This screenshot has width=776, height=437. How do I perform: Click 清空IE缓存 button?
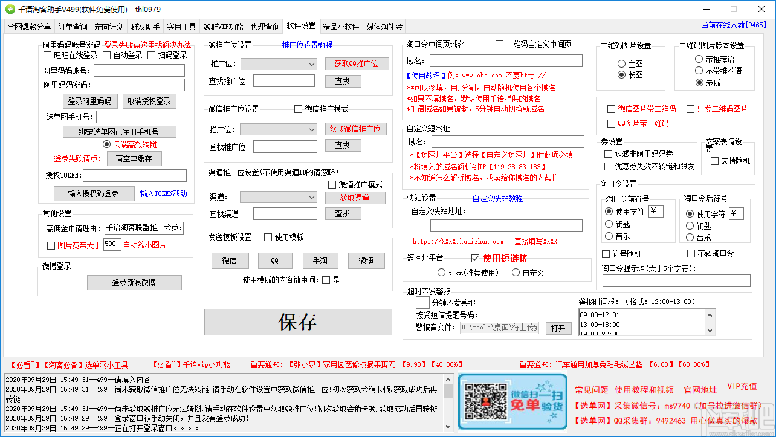[134, 158]
